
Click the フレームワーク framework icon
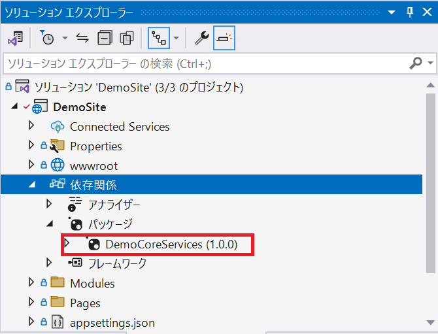(75, 263)
